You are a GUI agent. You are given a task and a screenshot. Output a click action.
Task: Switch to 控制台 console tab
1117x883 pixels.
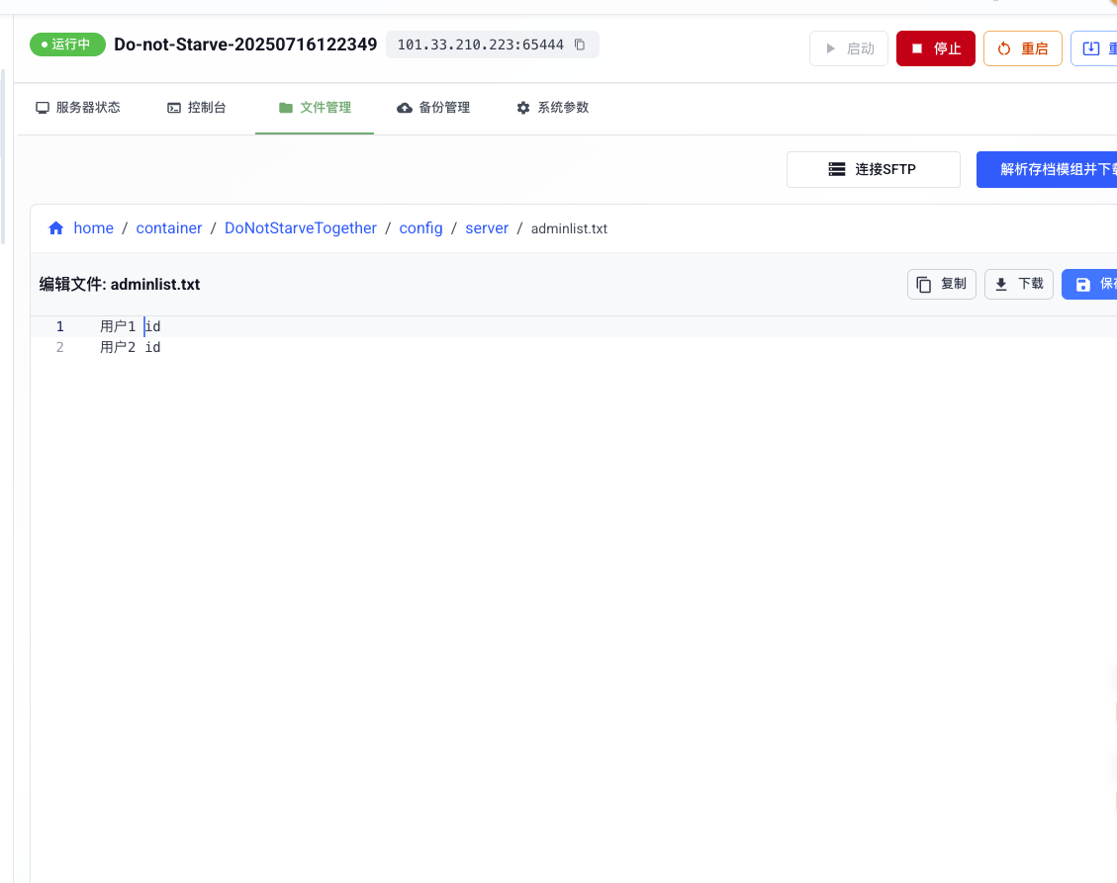196,108
